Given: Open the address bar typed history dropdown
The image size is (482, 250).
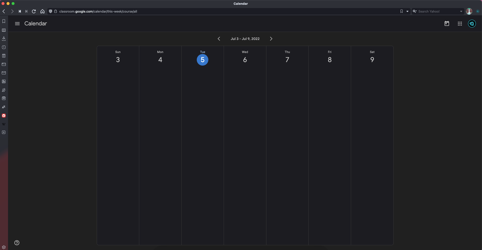Looking at the screenshot, I should [x=407, y=11].
